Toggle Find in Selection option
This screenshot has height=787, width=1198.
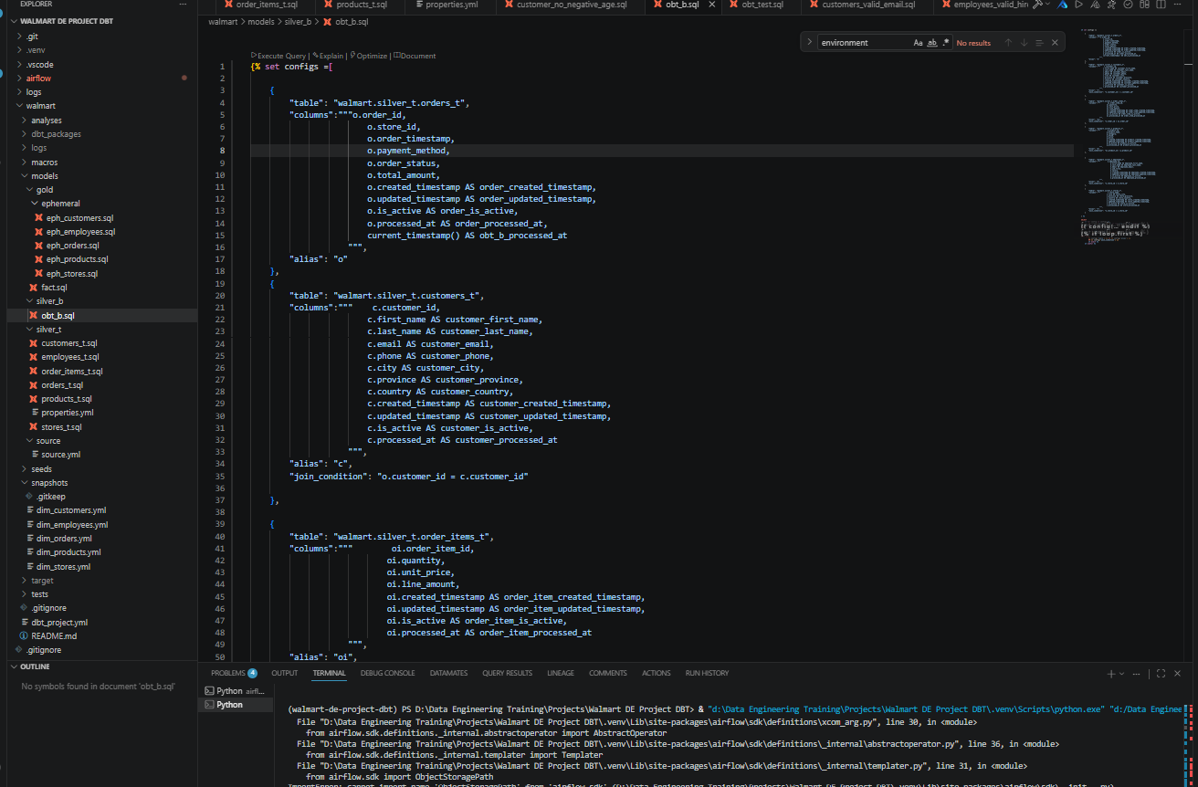point(1039,43)
